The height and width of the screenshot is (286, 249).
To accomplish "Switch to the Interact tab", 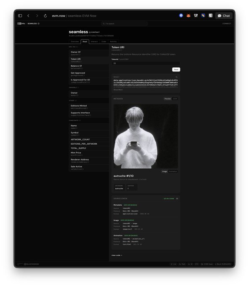I will [x=94, y=42].
